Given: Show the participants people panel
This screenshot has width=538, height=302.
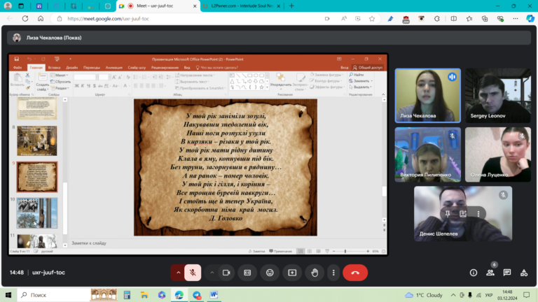Looking at the screenshot, I should tap(490, 273).
